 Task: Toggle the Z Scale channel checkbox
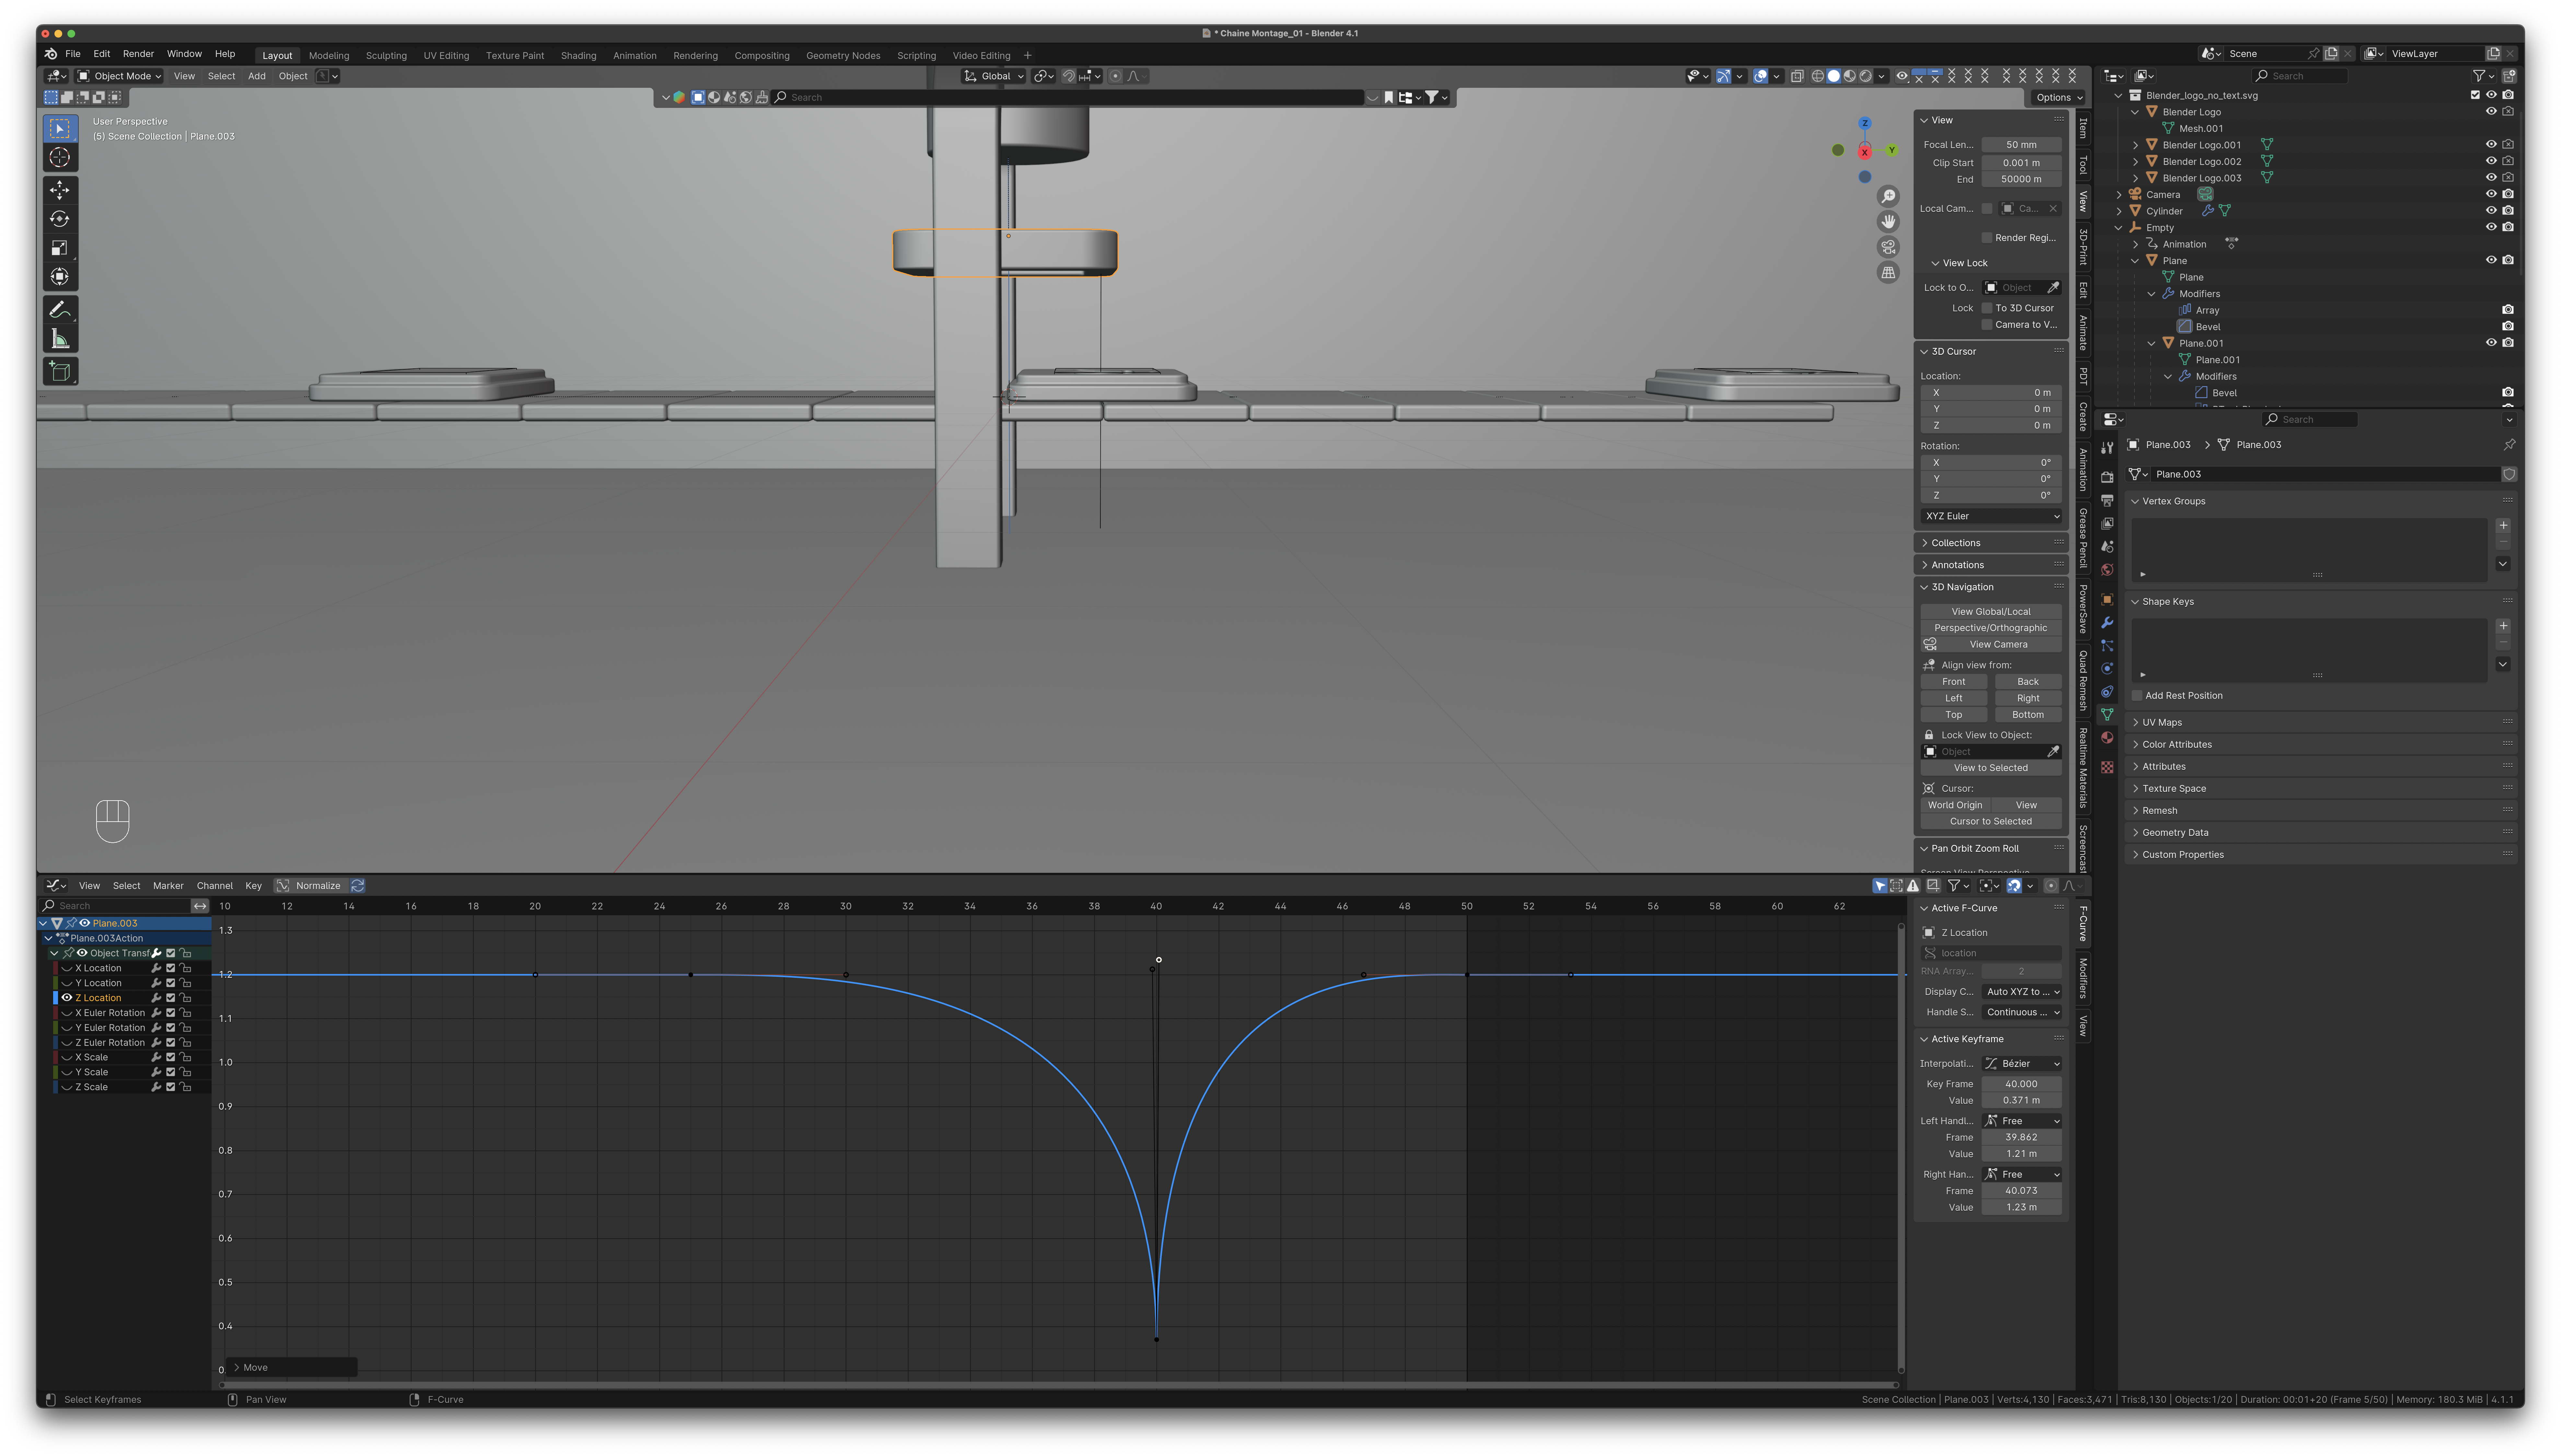[171, 1087]
